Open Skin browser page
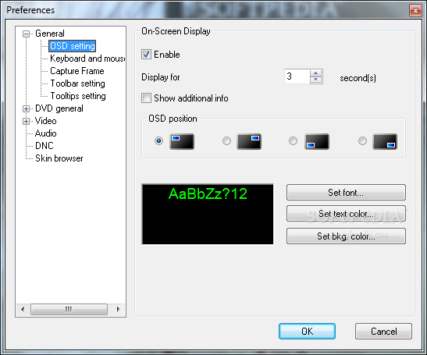Screen dimensions: 427x355 pos(59,158)
